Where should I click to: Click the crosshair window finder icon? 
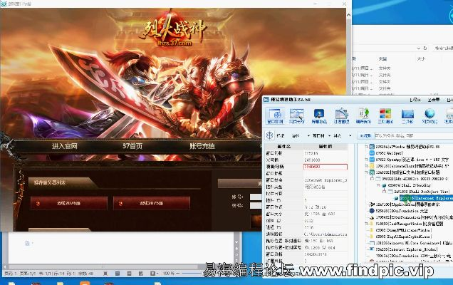click(269, 135)
